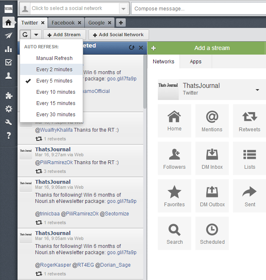Viewport: 266px width, 280px height.
Task: Close the Twitter tab
Action: tap(43, 22)
